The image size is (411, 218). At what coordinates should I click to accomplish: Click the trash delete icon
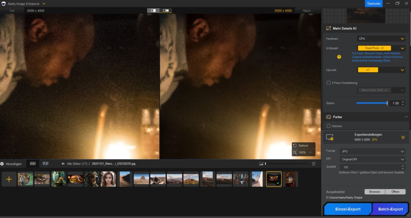[x=314, y=163]
